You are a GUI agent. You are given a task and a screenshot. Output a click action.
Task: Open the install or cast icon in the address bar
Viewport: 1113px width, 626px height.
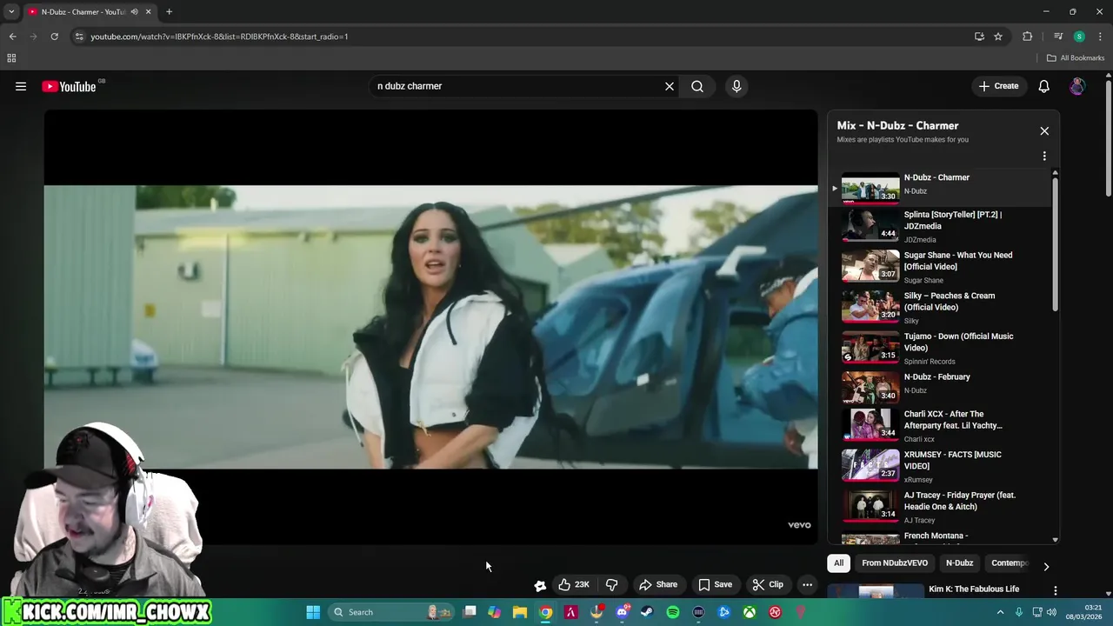[x=979, y=37]
